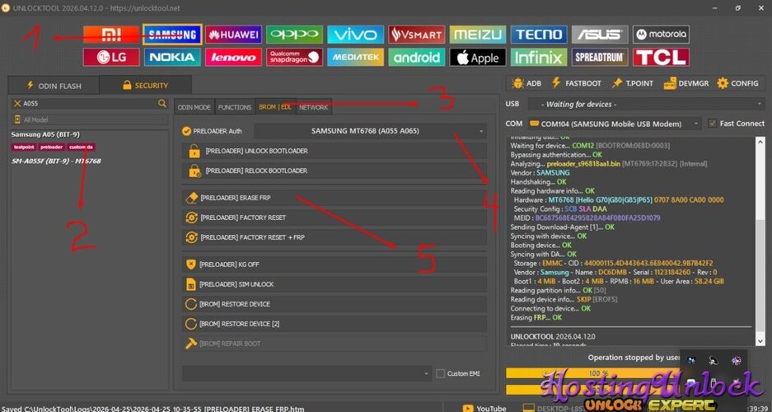Image resolution: width=772 pixels, height=412 pixels.
Task: Expand the All Model filter dropdown
Action: (x=90, y=119)
